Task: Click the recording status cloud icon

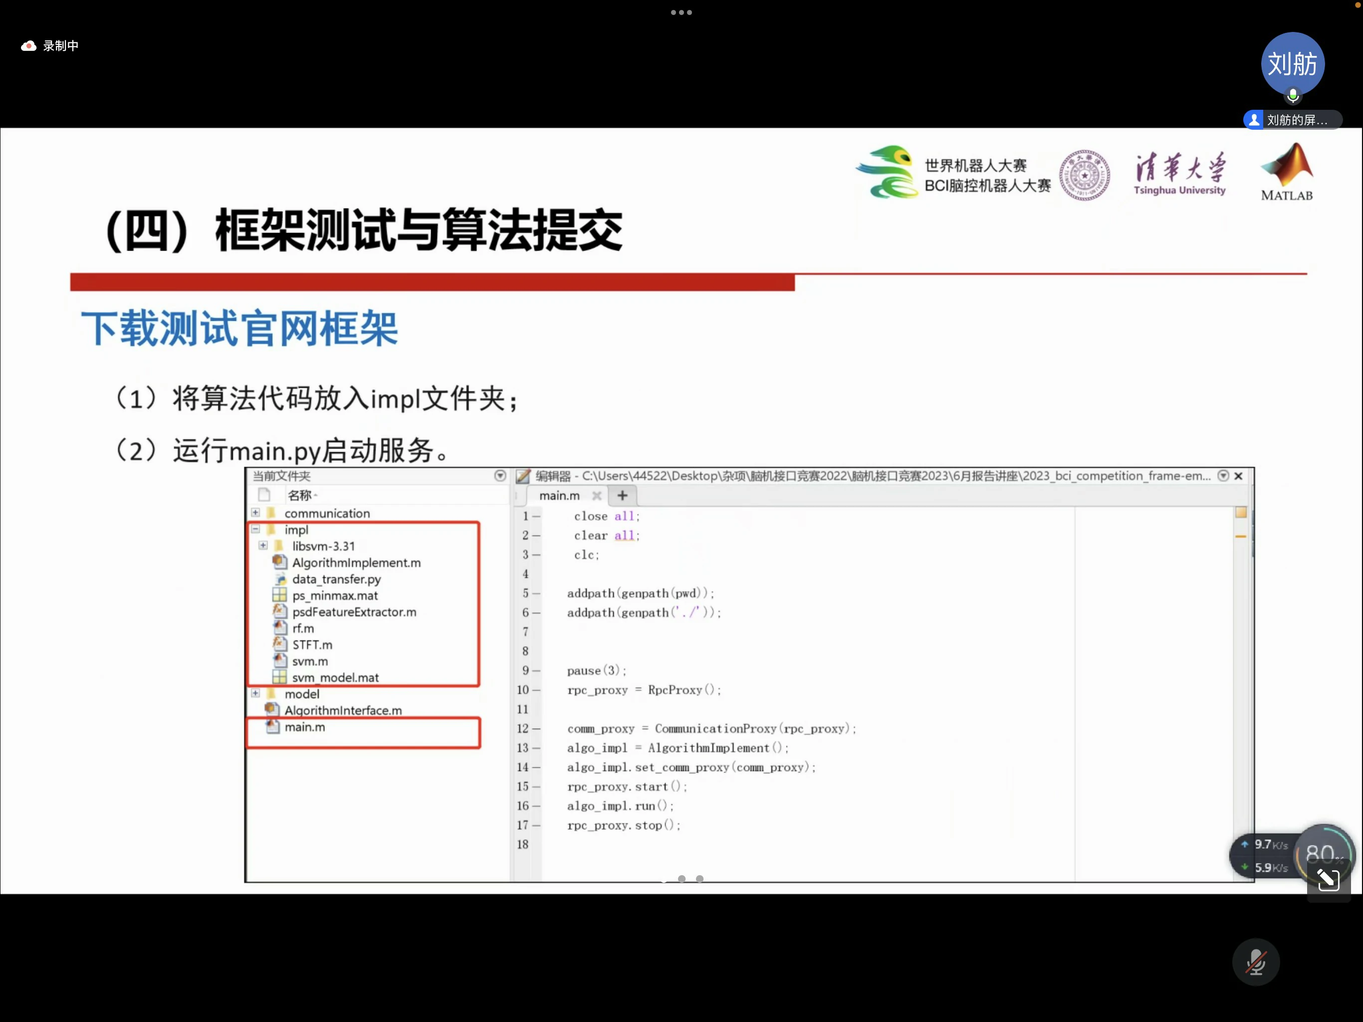Action: point(28,46)
